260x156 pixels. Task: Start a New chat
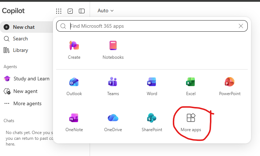click(27, 27)
